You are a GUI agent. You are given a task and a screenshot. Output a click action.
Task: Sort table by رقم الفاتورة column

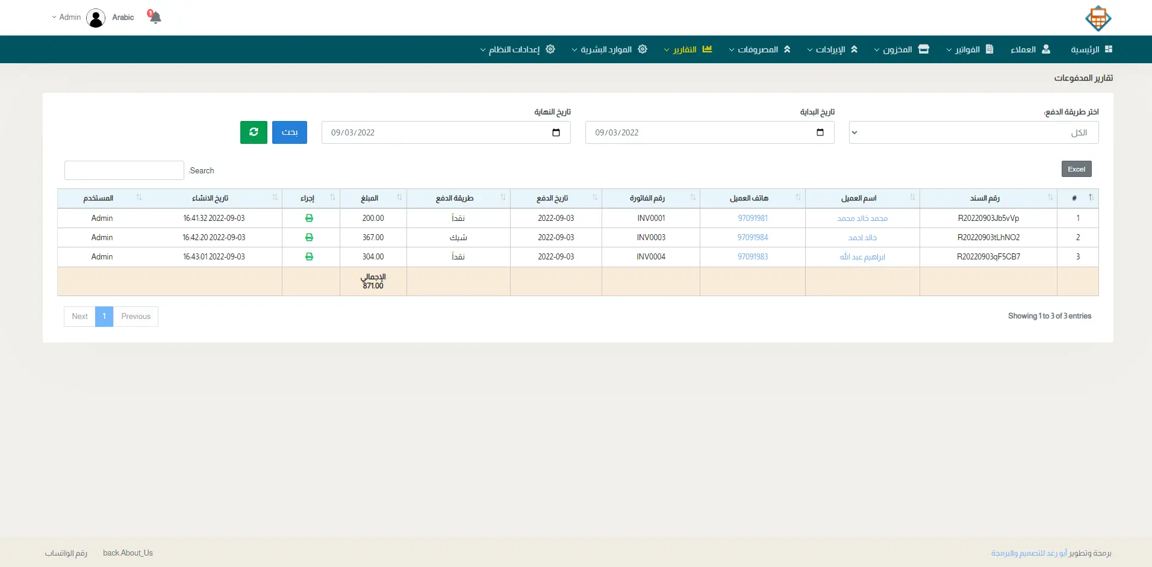650,198
